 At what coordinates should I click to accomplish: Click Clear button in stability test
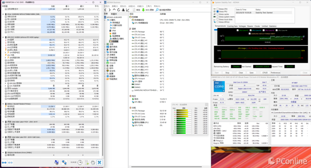tap(241, 73)
